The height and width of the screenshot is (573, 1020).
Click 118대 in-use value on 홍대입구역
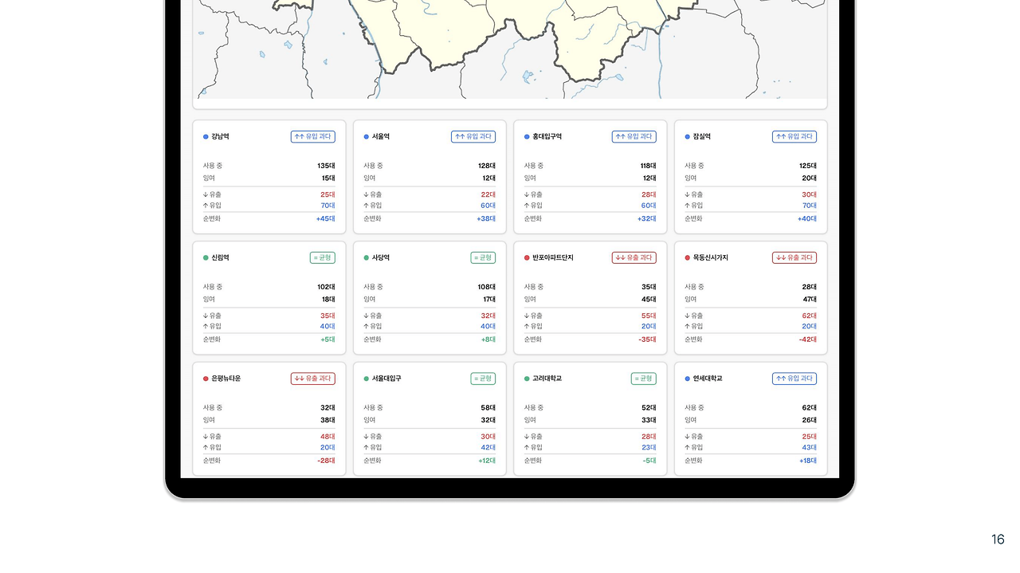pyautogui.click(x=648, y=166)
